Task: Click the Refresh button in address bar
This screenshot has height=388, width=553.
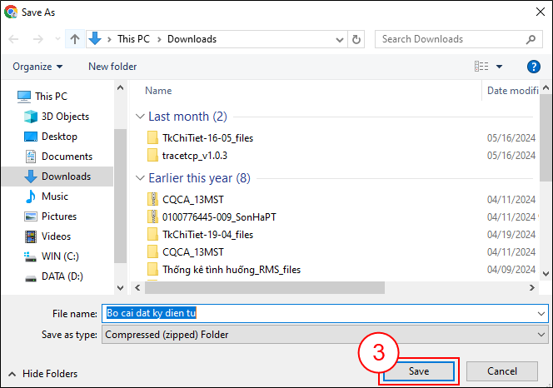Action: (357, 39)
